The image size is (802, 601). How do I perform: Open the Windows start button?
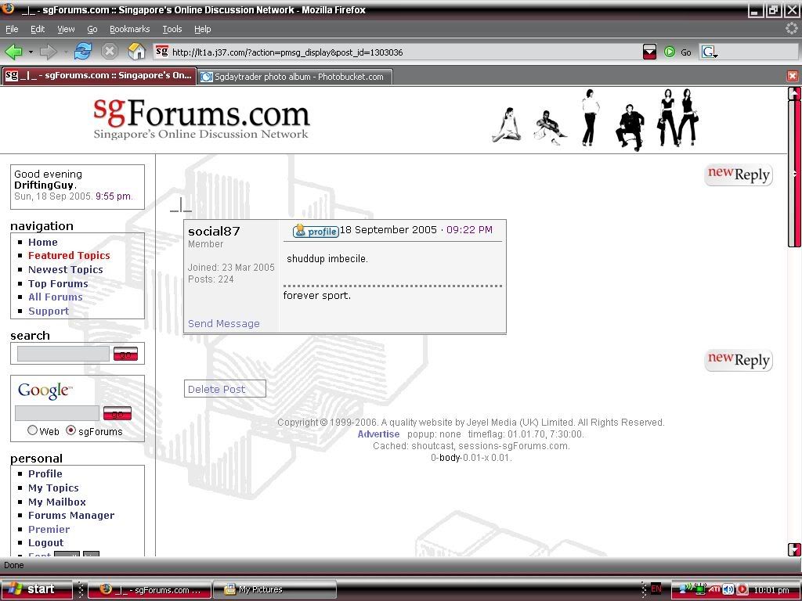[36, 589]
